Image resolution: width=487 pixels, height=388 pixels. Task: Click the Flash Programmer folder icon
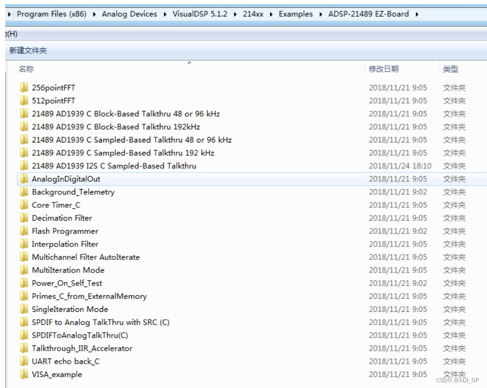click(24, 231)
